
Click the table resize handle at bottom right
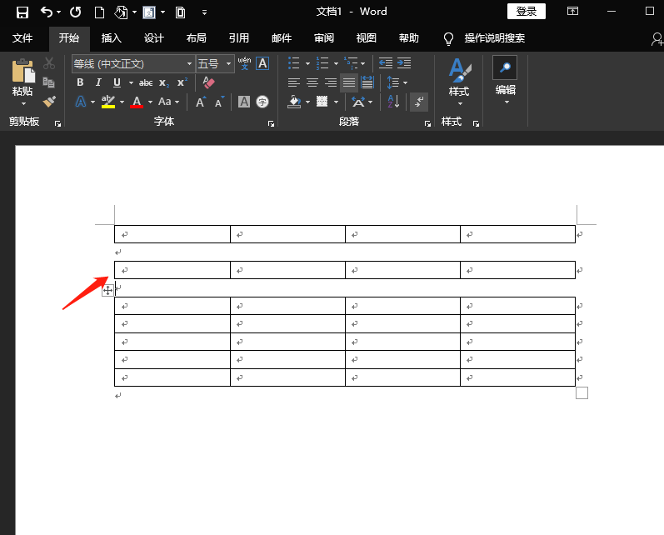[x=582, y=393]
